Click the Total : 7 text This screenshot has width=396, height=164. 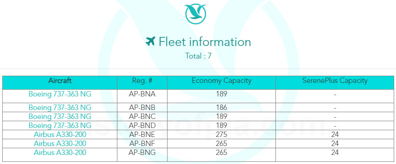(198, 56)
